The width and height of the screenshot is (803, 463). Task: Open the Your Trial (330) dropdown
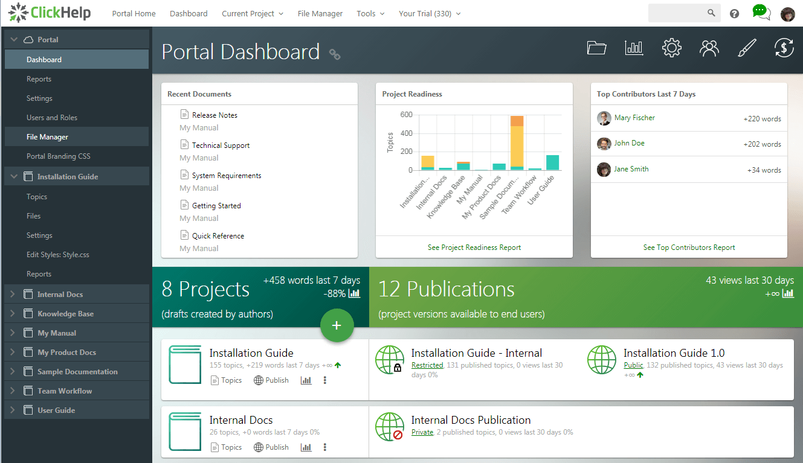coord(430,13)
